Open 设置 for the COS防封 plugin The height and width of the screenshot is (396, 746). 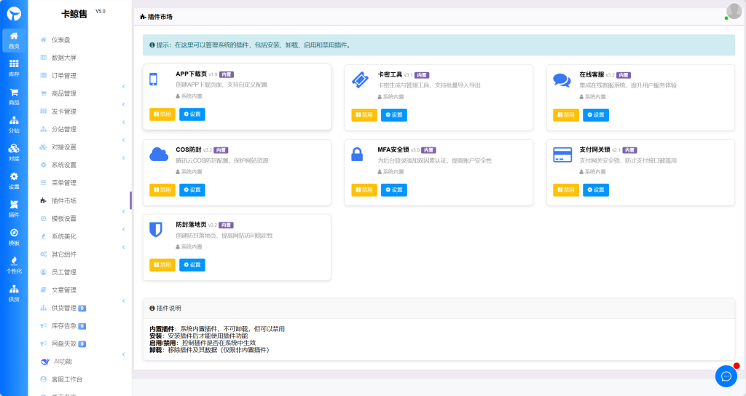click(x=192, y=190)
